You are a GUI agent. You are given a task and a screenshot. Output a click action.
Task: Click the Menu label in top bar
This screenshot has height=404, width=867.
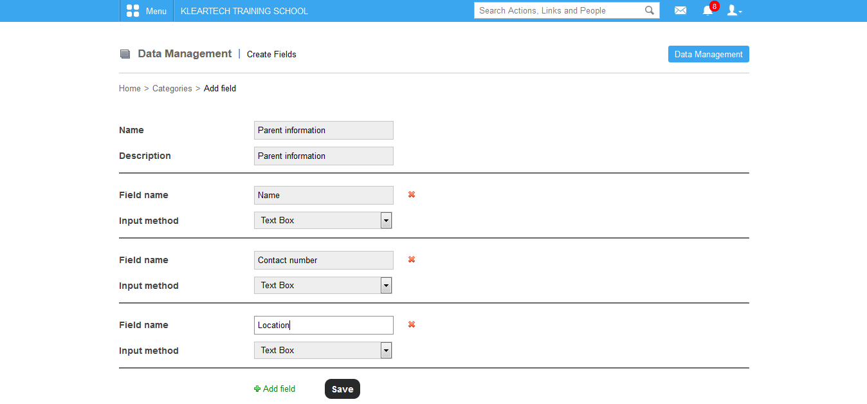(156, 11)
